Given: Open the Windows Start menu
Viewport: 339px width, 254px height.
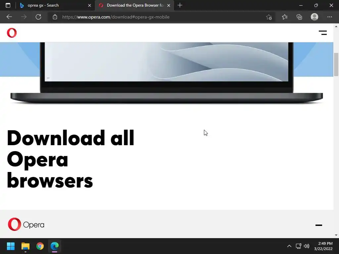Looking at the screenshot, I should 11,246.
